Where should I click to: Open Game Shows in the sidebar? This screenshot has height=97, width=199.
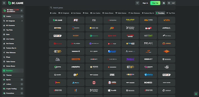(13, 66)
